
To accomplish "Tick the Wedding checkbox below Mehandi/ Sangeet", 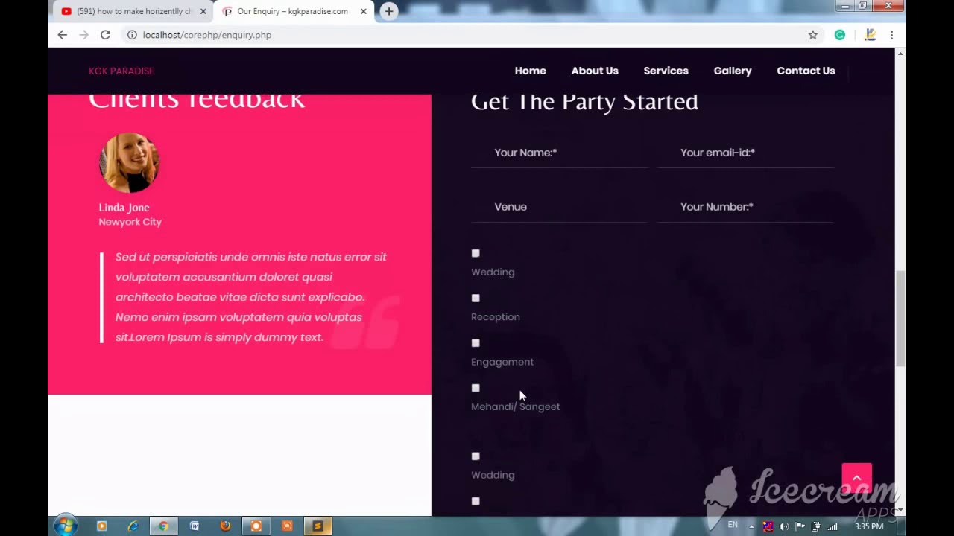I will click(476, 456).
